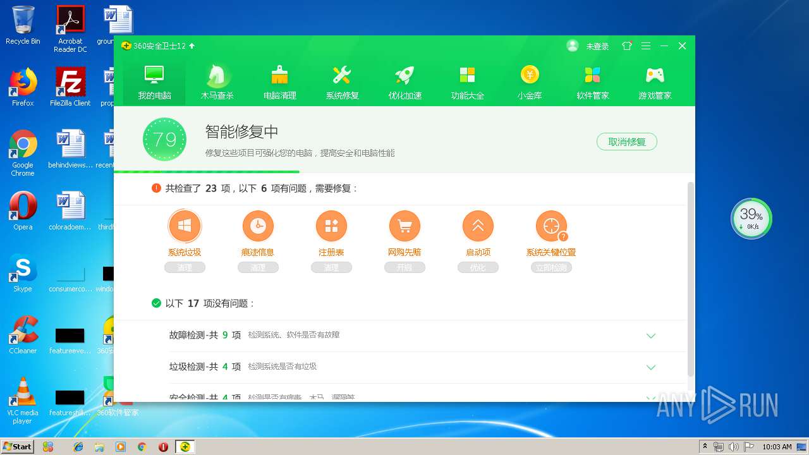Screen dimensions: 809x455
Task: Expand 垃圾检测 row chevron
Action: (651, 367)
